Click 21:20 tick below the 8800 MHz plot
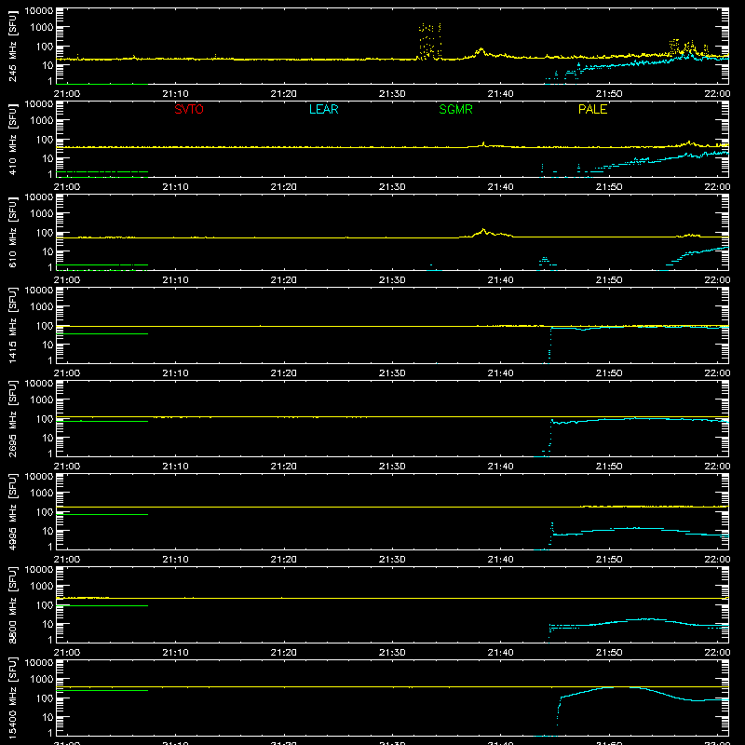 [x=284, y=653]
